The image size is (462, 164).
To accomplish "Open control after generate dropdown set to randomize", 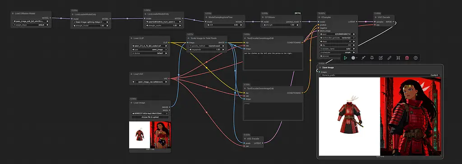I will [337, 38].
